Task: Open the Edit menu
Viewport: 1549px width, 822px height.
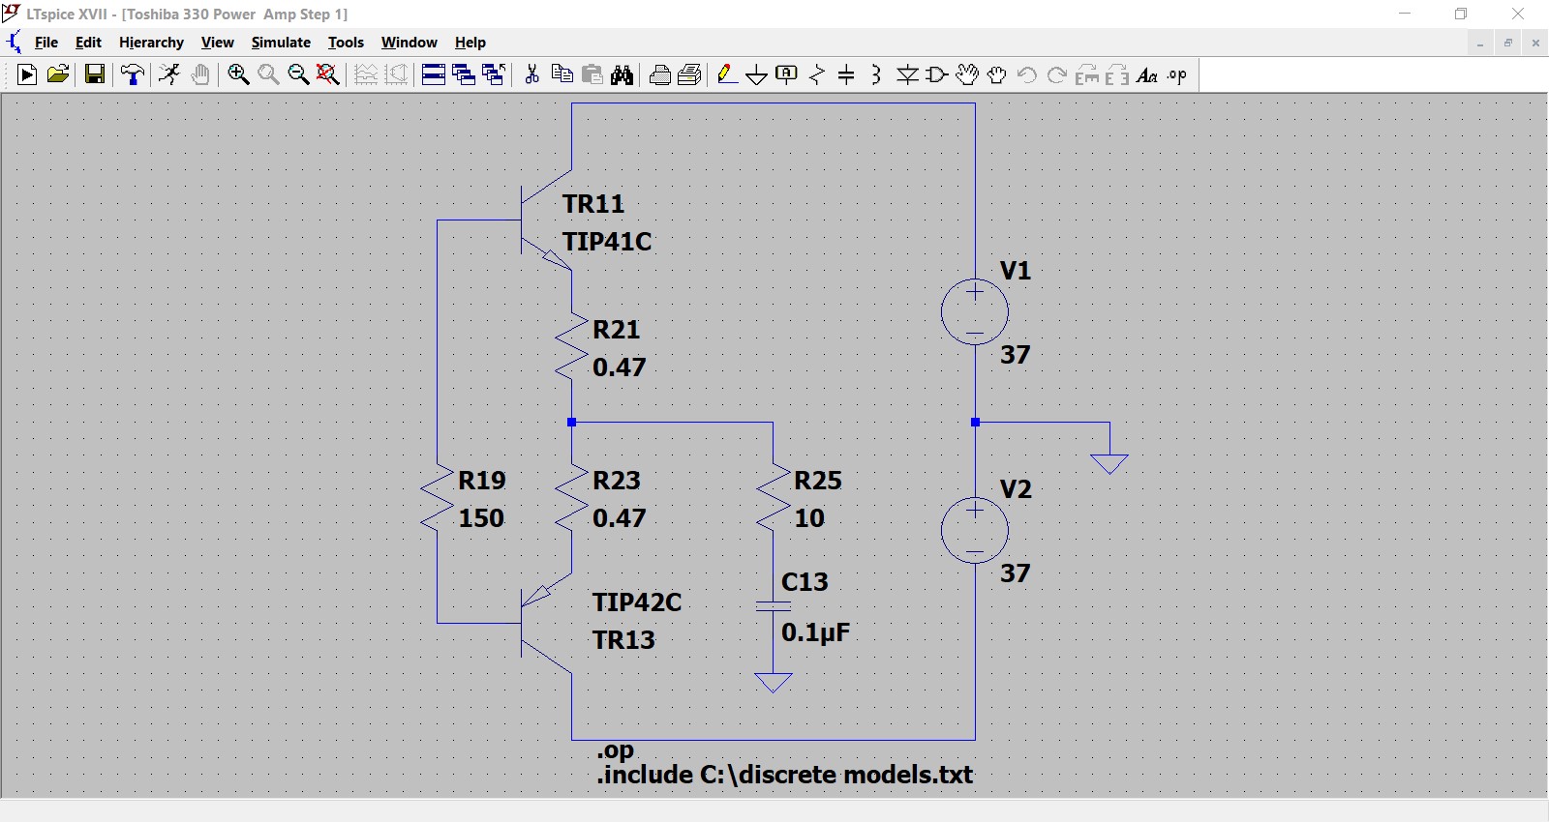Action: (88, 43)
